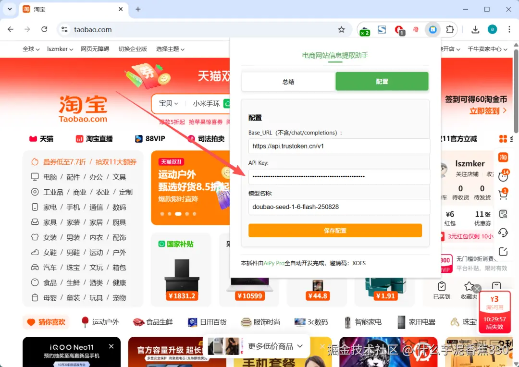Click inside the API Key input field
Image resolution: width=519 pixels, height=367 pixels.
tap(339, 177)
